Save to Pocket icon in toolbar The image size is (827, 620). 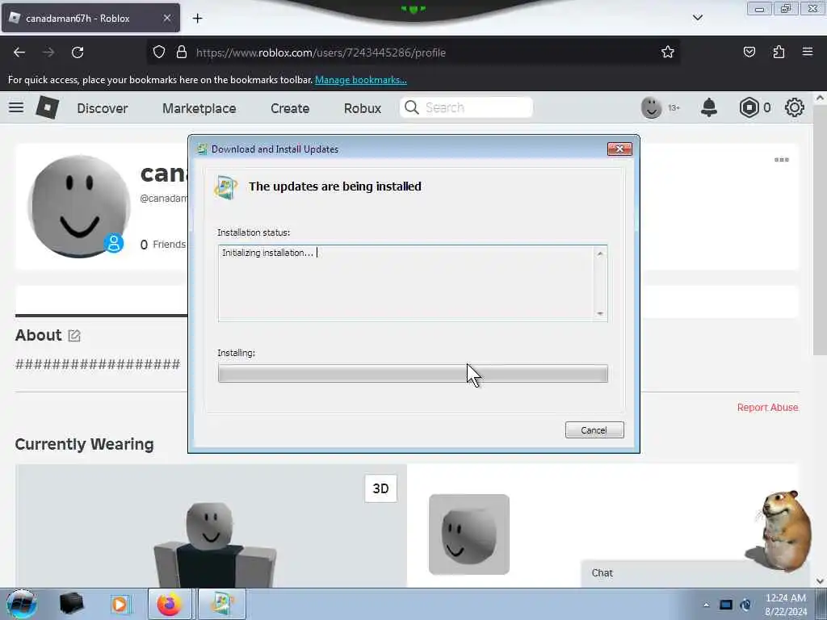pyautogui.click(x=749, y=52)
